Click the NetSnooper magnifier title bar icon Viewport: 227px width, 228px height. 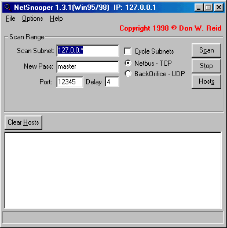8,8
